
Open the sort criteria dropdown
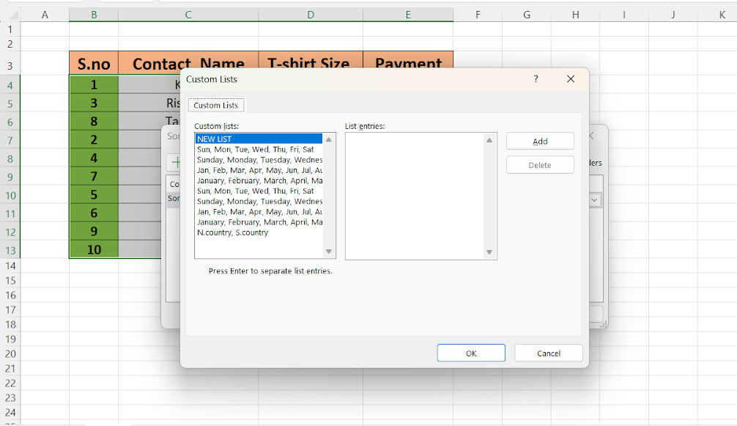point(593,199)
